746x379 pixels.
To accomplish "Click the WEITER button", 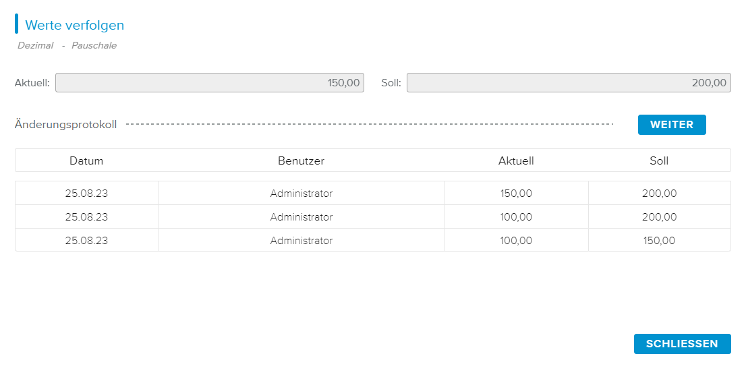I will pos(671,125).
